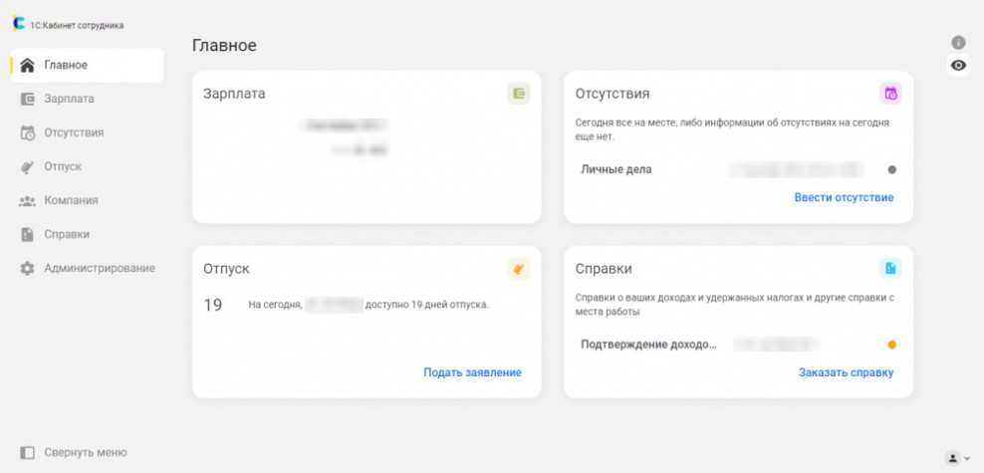The width and height of the screenshot is (984, 473).
Task: Click the Ввести отсутствие link
Action: [x=844, y=197]
